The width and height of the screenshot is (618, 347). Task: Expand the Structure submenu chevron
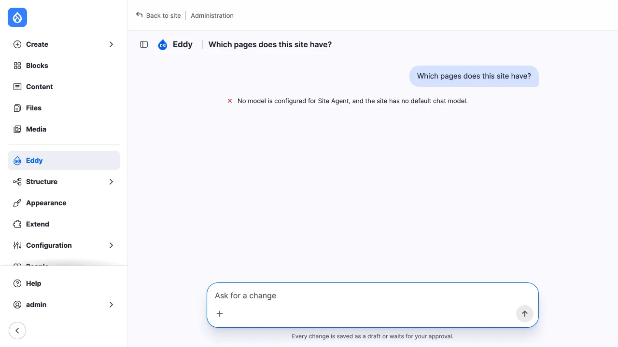111,182
